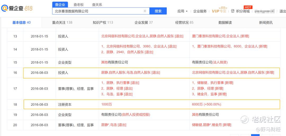
Task: Open the 爱企查 logo homepage
Action: (17, 8)
